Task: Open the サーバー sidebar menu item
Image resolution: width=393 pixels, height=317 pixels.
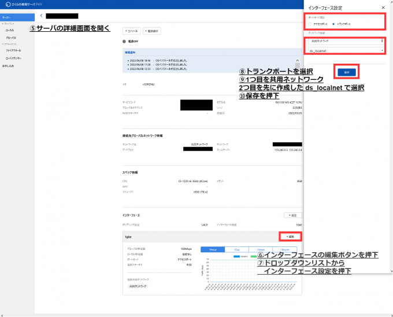Action: point(17,17)
